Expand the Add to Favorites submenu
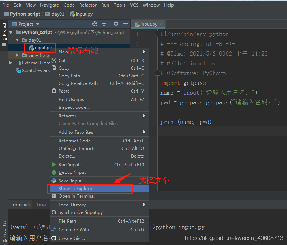287x245 pixels. (144, 132)
